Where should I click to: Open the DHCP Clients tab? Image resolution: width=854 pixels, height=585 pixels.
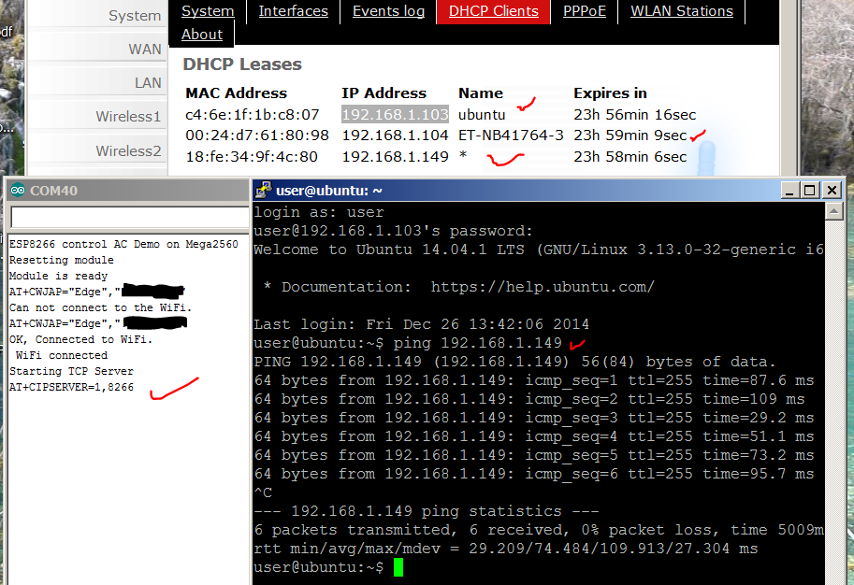493,11
